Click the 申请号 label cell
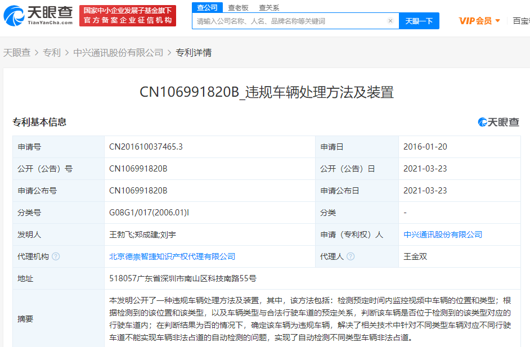Viewport: 530px width, 347px height. [59, 147]
